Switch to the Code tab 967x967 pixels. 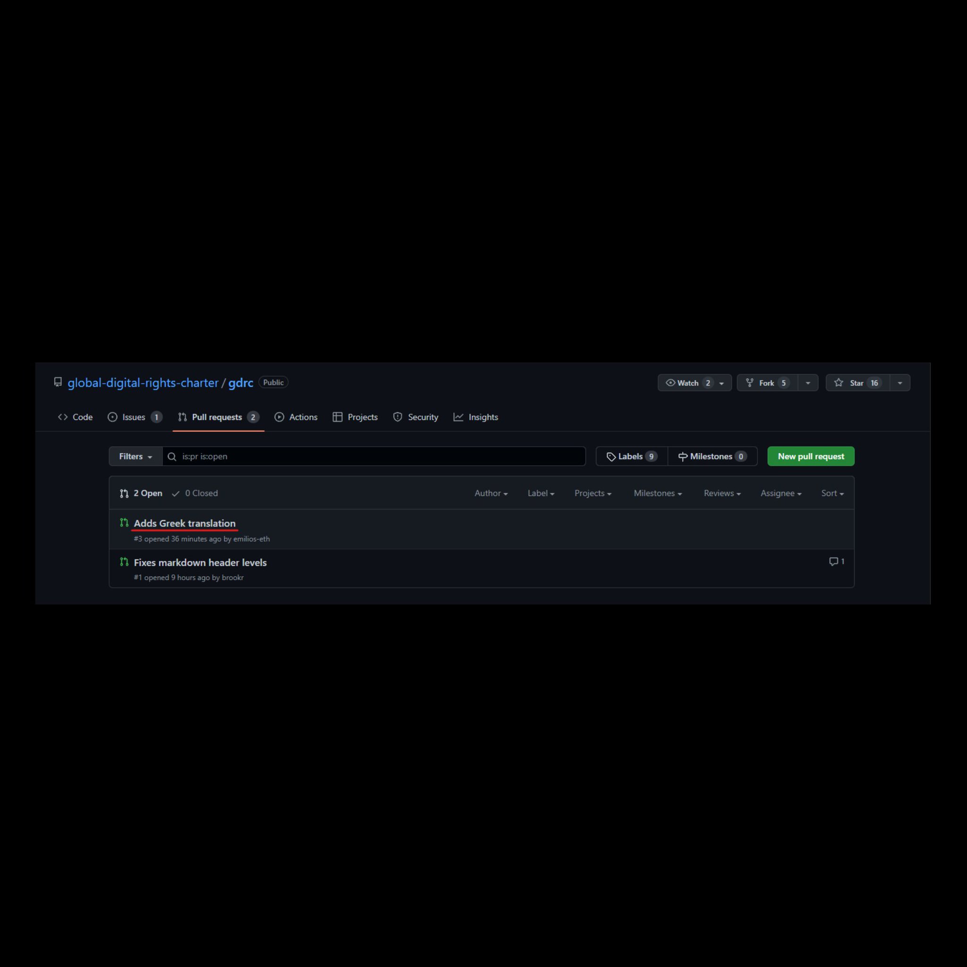[x=75, y=417]
